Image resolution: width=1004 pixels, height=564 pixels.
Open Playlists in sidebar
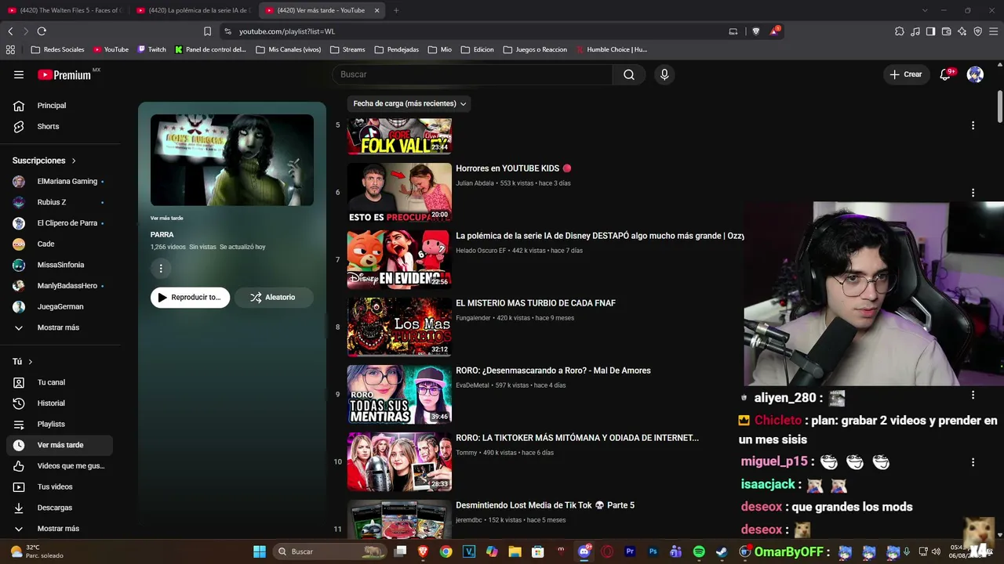point(60,424)
